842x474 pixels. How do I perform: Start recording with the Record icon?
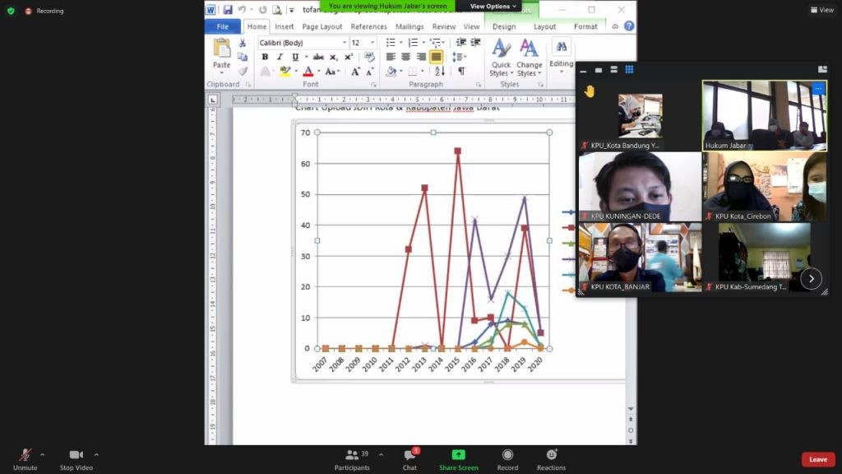[x=507, y=455]
